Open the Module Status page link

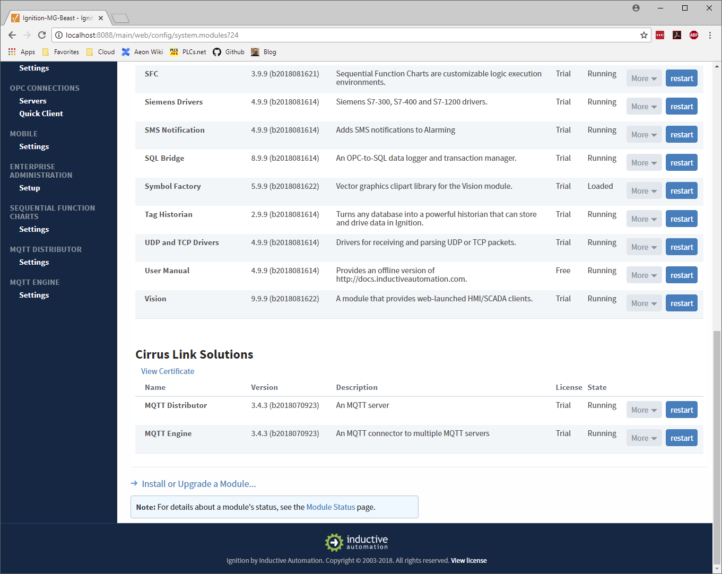coord(330,507)
